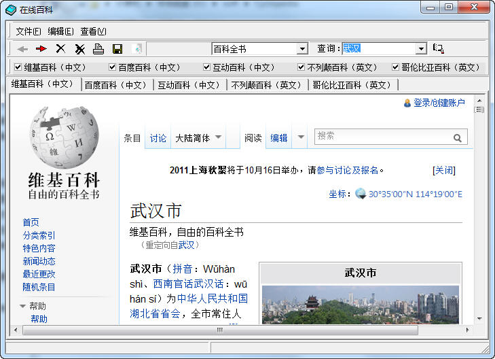The image size is (495, 359).
Task: Click the gray back arrow icon
Action: (x=22, y=49)
